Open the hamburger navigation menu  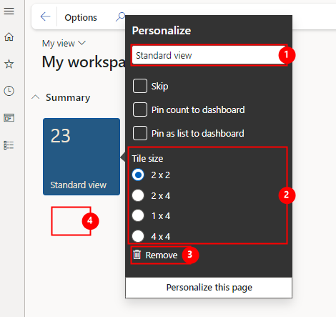pos(9,11)
